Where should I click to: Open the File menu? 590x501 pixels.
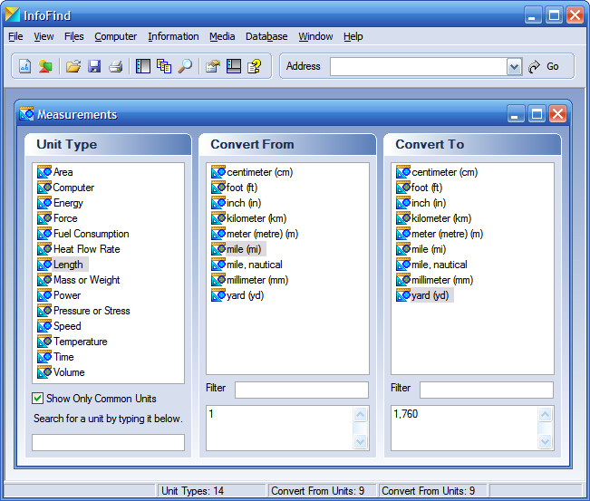coord(15,36)
